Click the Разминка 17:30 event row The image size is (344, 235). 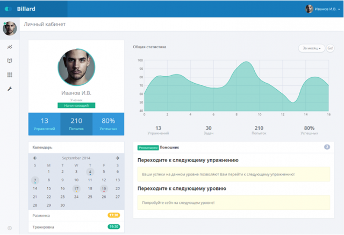(76, 215)
